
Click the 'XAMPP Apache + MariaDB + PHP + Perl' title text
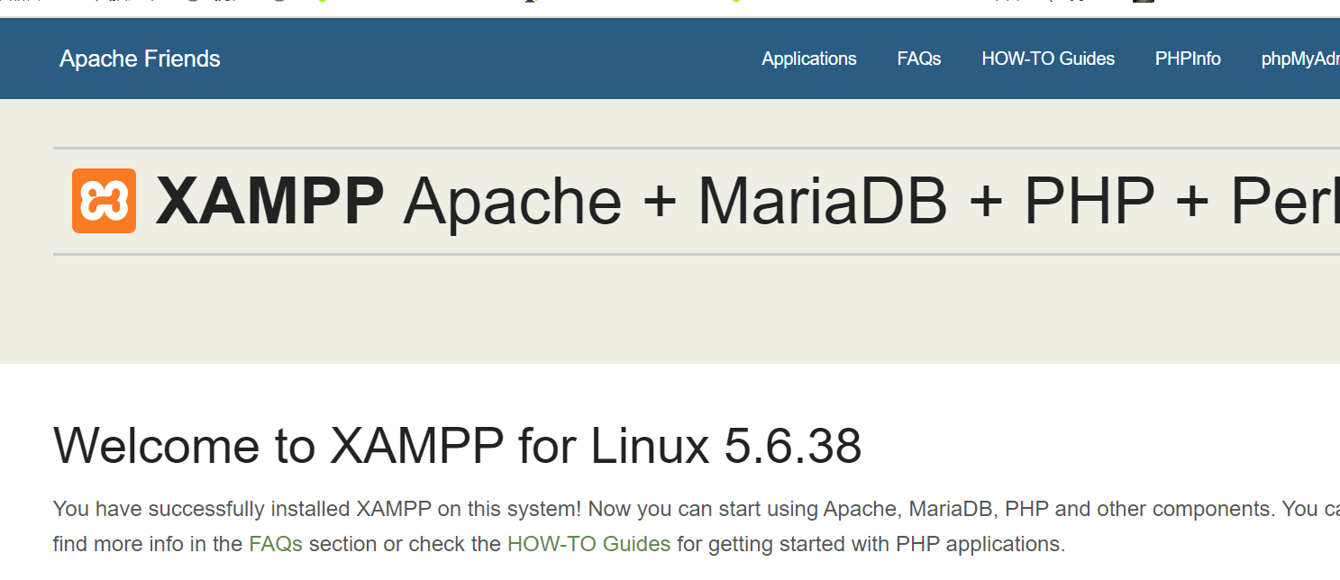tap(748, 201)
